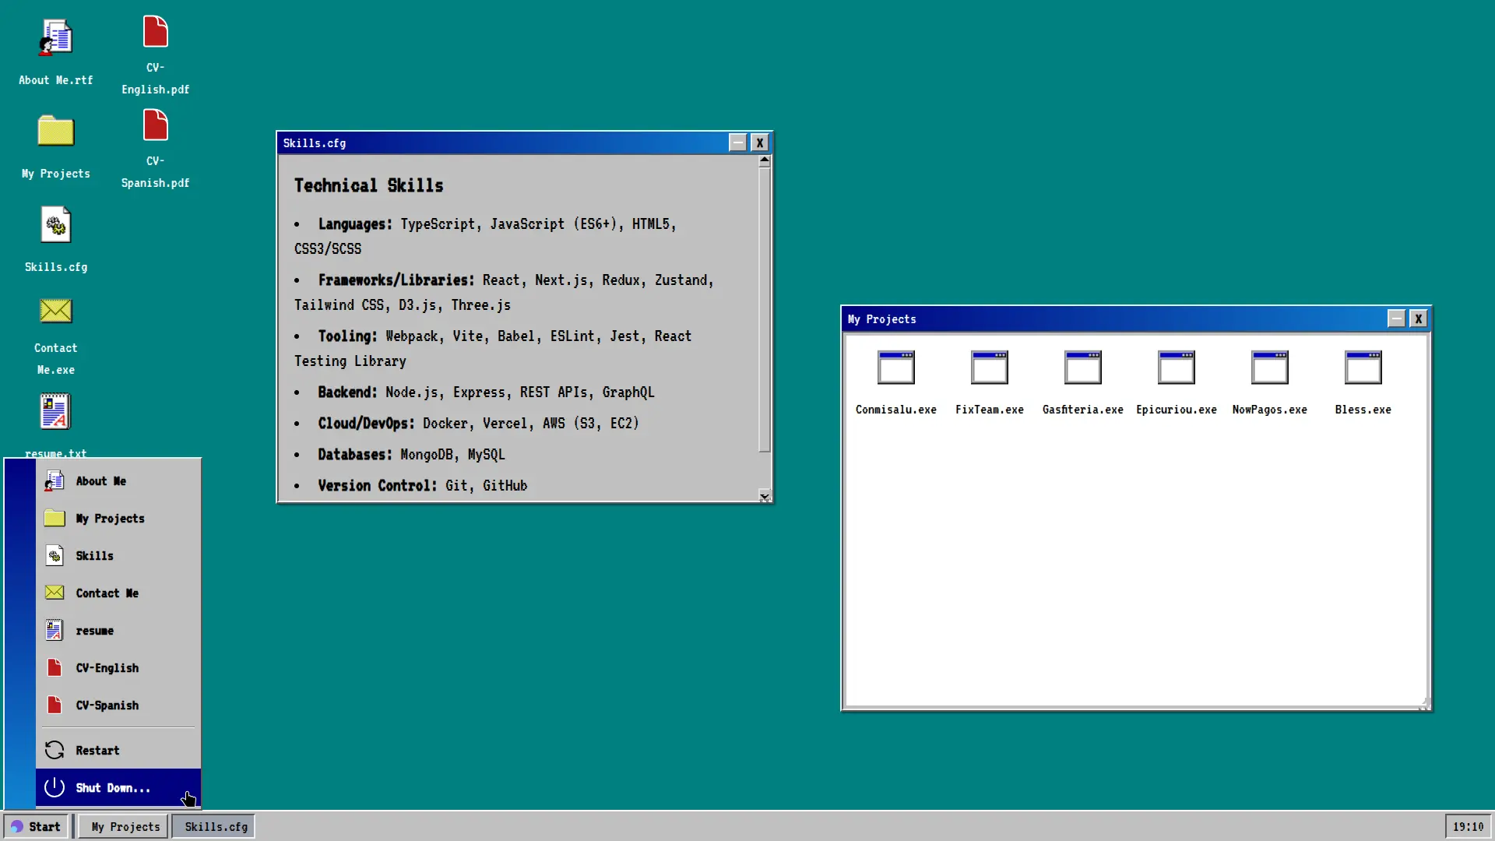
Task: Open the About Me.rtf desktop icon
Action: [x=55, y=39]
